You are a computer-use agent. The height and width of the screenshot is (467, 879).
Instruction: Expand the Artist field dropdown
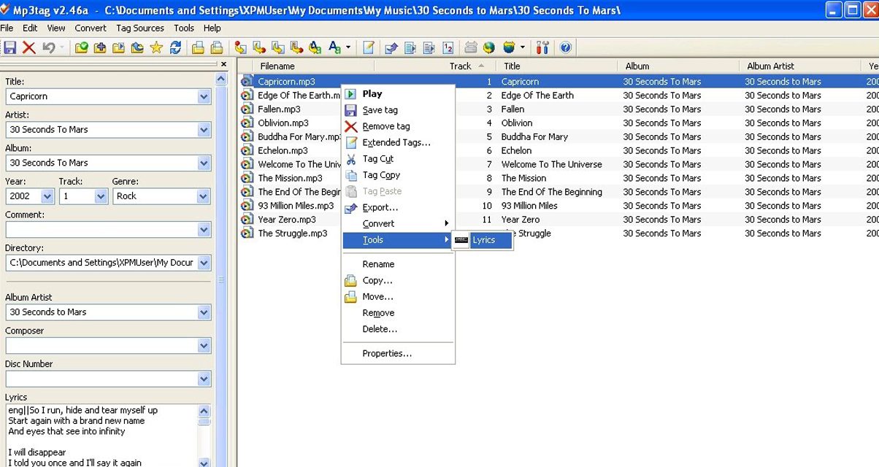click(x=204, y=130)
